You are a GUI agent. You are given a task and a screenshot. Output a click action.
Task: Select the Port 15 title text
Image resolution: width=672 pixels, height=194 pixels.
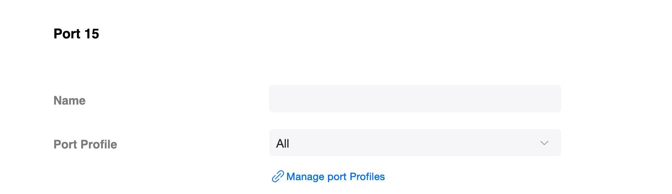pos(76,34)
